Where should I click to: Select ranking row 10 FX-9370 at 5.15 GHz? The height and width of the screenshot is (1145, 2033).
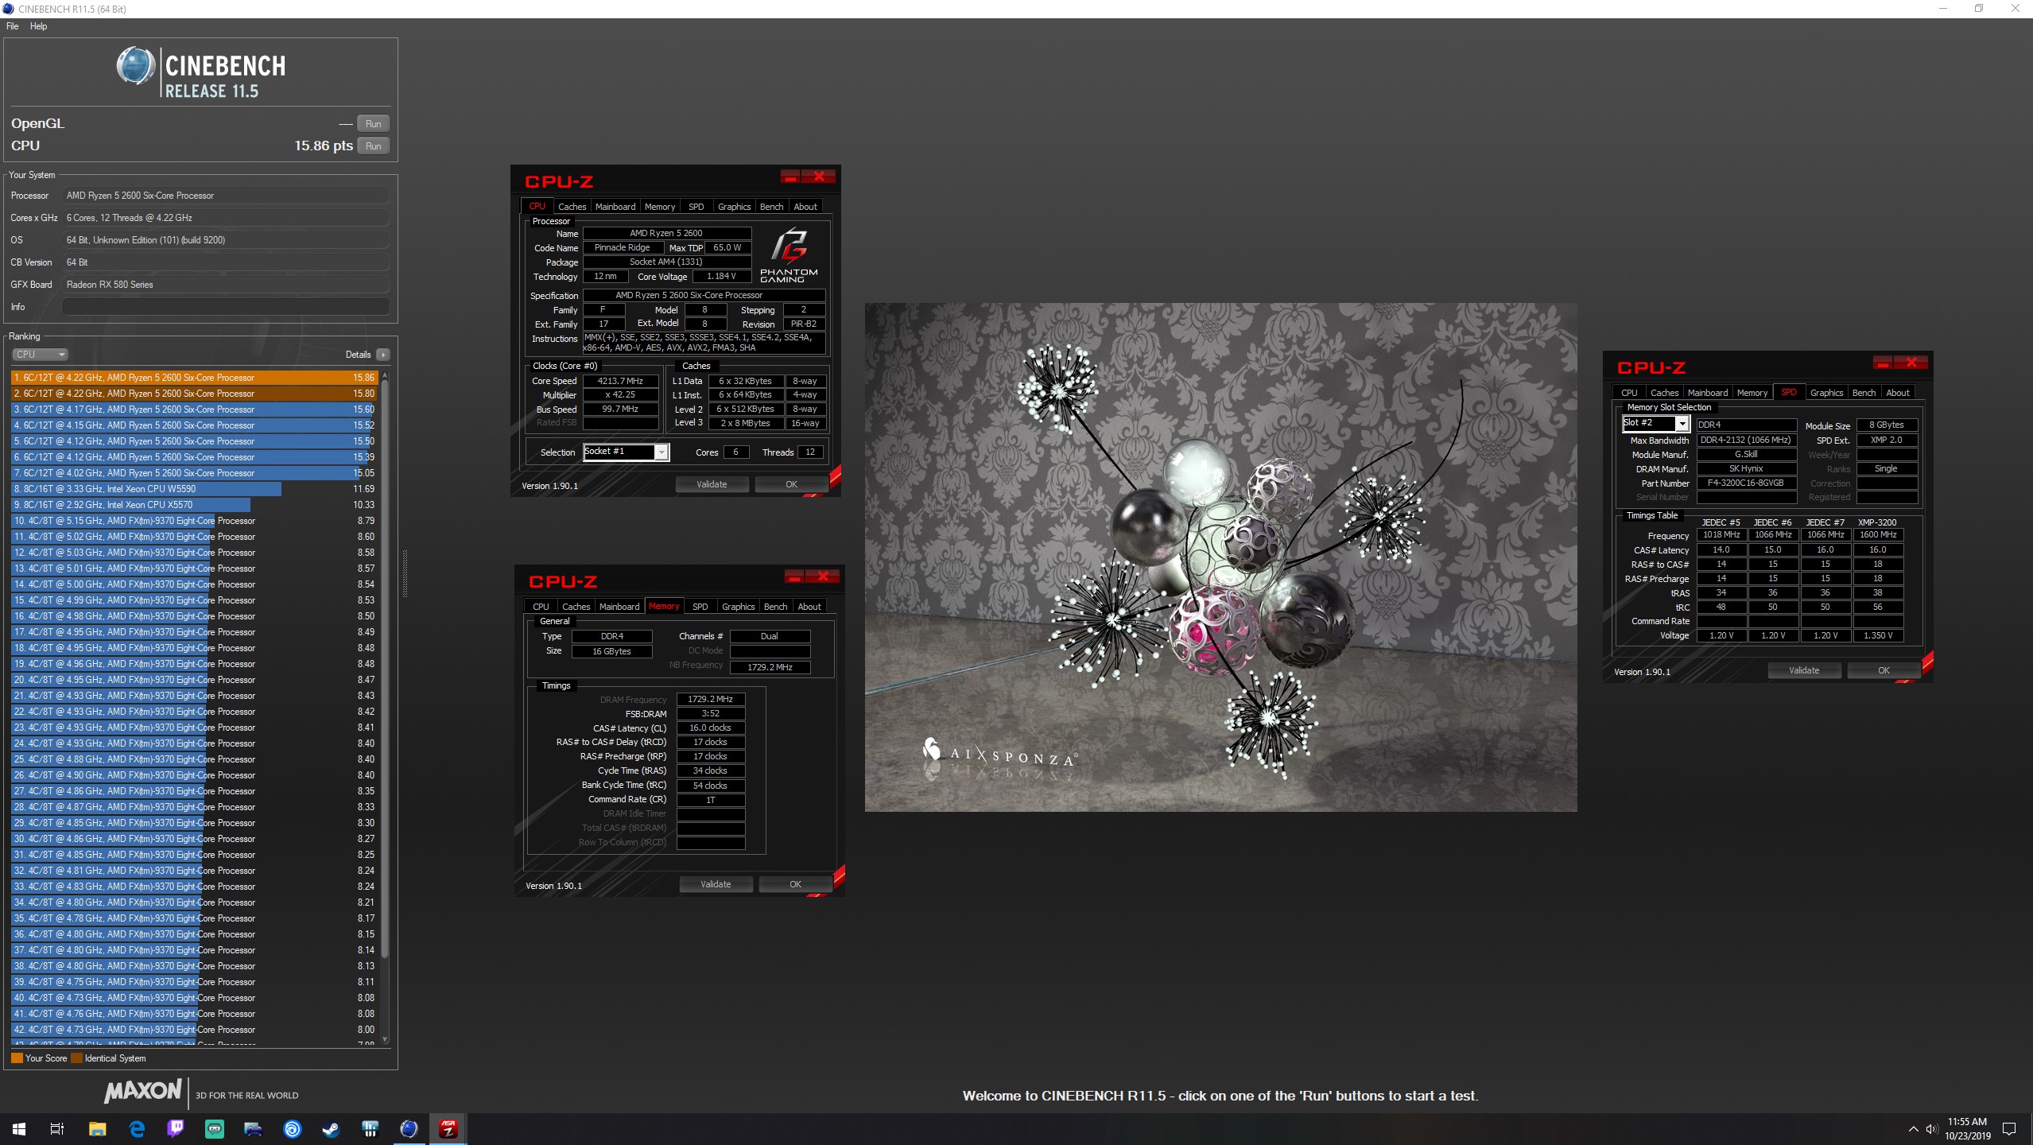[194, 521]
